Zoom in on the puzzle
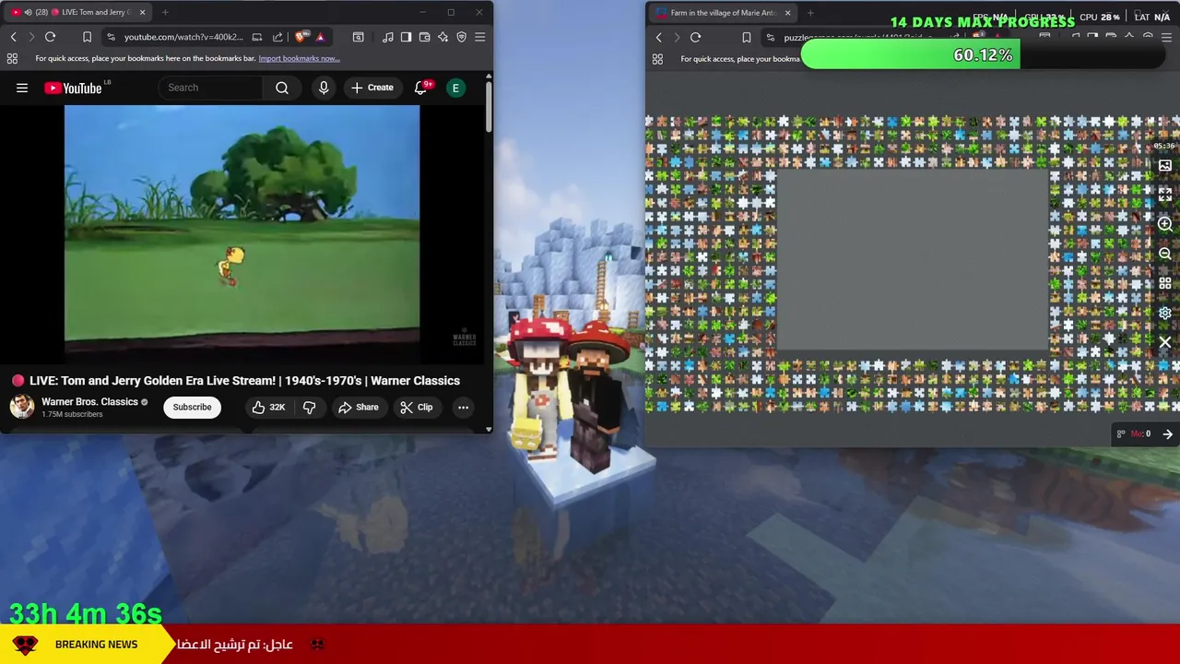Screen dimensions: 1180x664 [1165, 224]
